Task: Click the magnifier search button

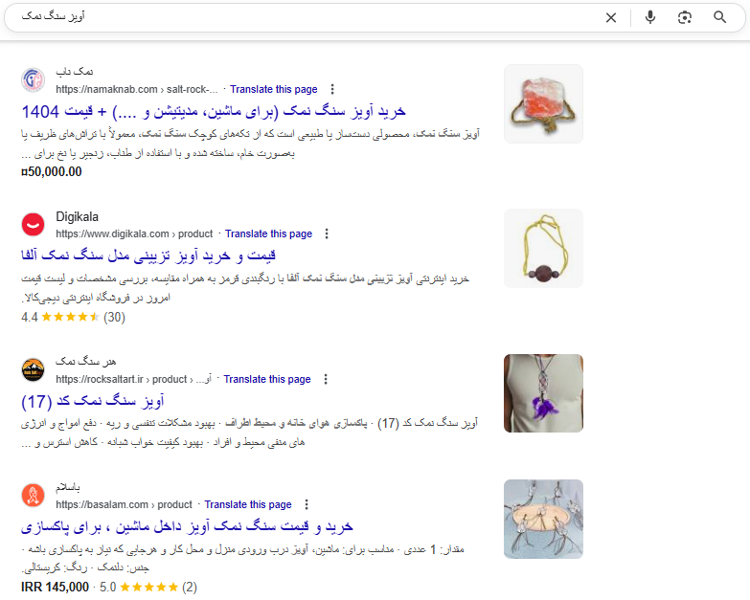Action: pyautogui.click(x=719, y=17)
